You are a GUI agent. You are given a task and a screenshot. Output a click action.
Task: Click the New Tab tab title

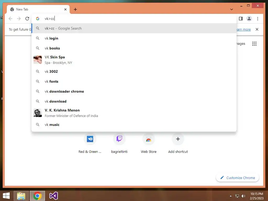tap(22, 9)
